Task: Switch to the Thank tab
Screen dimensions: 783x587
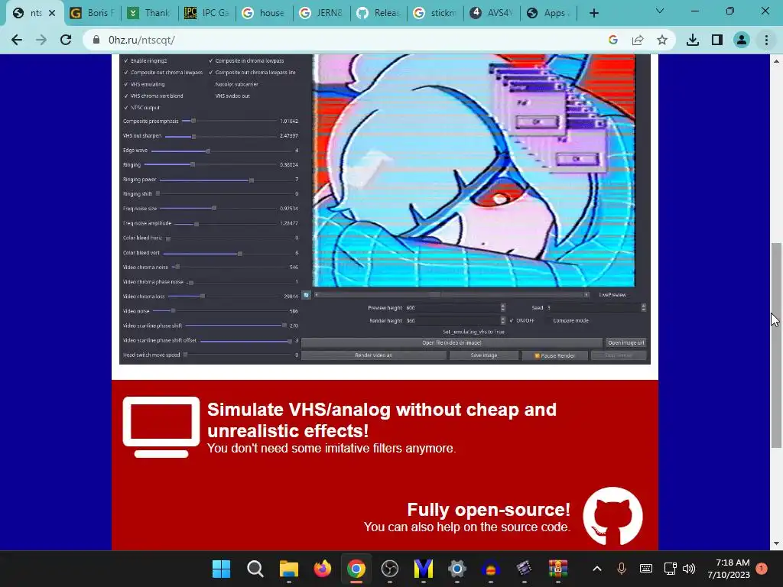Action: click(149, 13)
